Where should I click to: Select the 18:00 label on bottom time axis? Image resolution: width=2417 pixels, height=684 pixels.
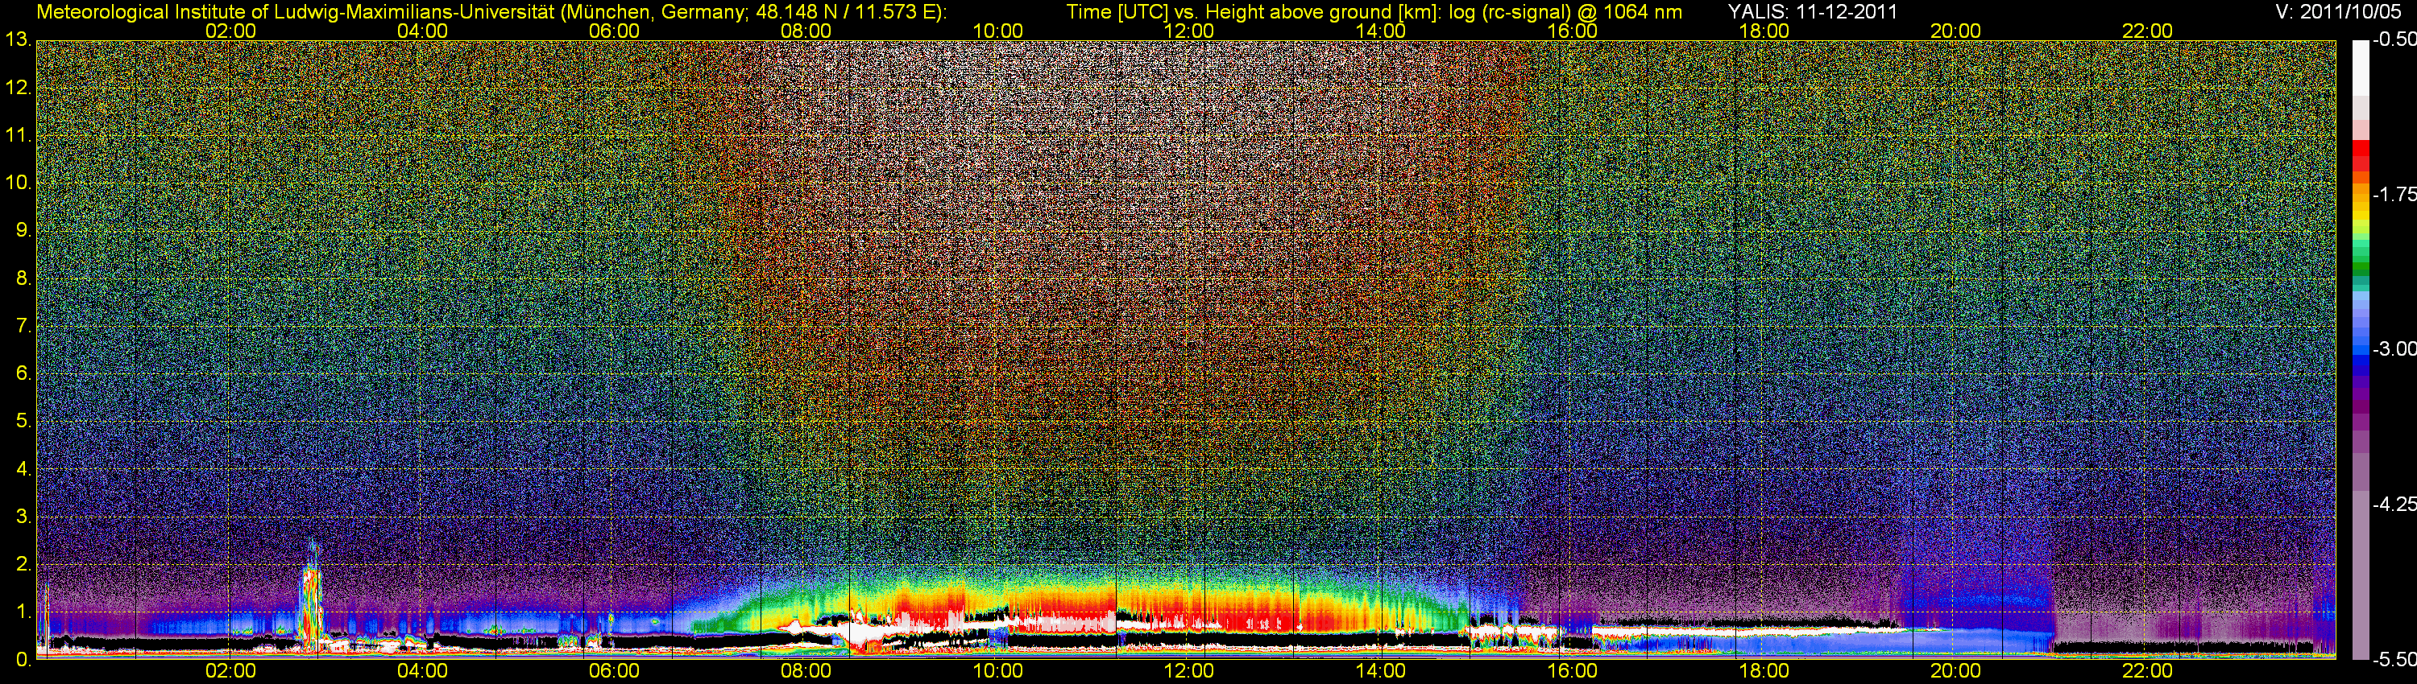click(x=1764, y=671)
